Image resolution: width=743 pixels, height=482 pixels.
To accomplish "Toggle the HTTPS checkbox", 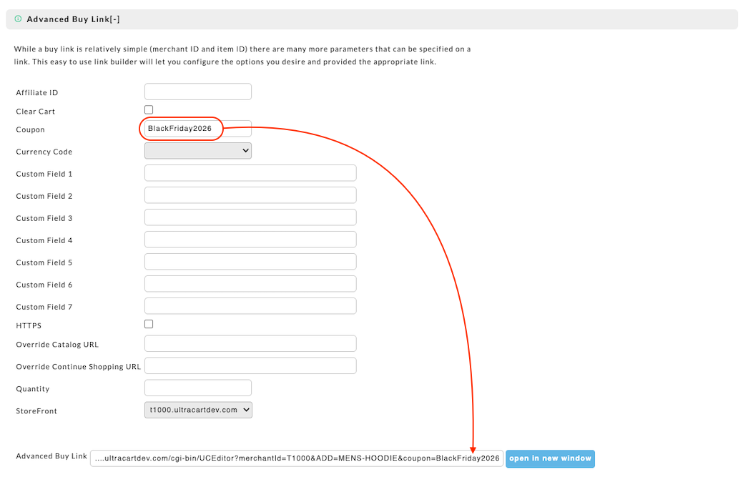I will tap(149, 324).
